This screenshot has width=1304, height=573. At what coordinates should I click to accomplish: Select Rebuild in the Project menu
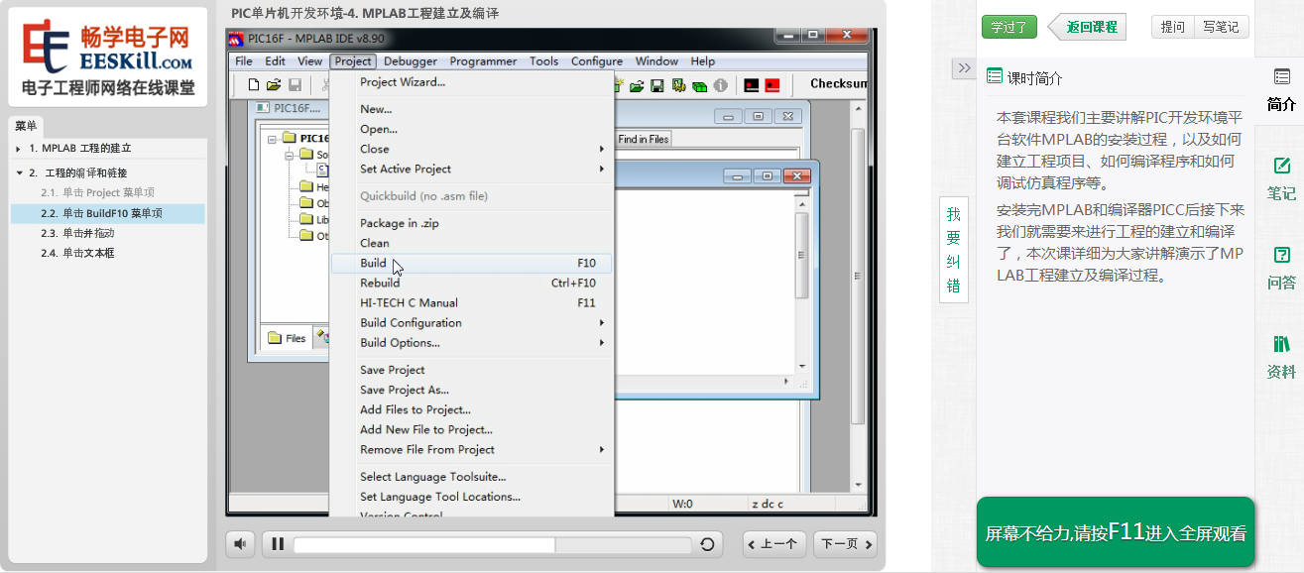(x=471, y=283)
